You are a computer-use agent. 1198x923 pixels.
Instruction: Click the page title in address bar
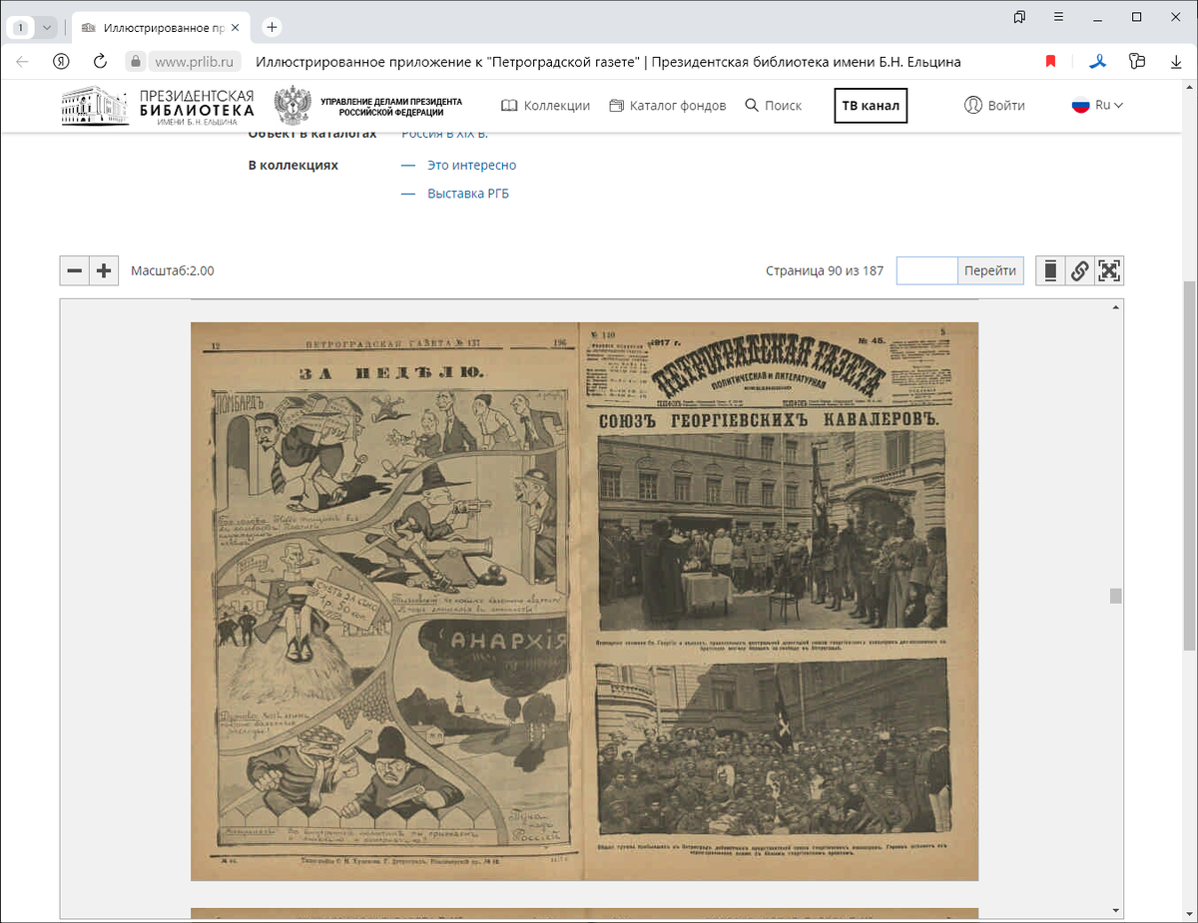[609, 62]
